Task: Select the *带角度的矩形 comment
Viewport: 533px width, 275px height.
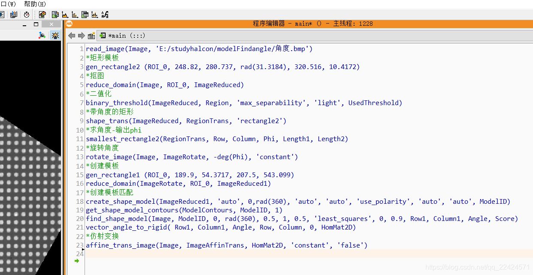Action: pos(109,112)
